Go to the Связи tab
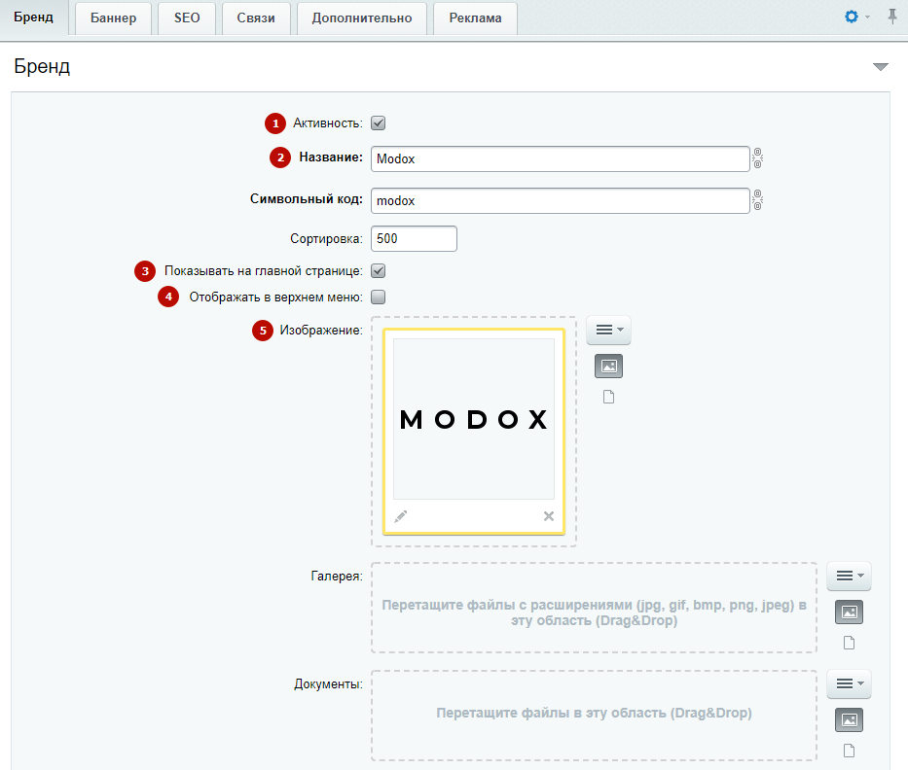The image size is (908, 770). point(256,18)
